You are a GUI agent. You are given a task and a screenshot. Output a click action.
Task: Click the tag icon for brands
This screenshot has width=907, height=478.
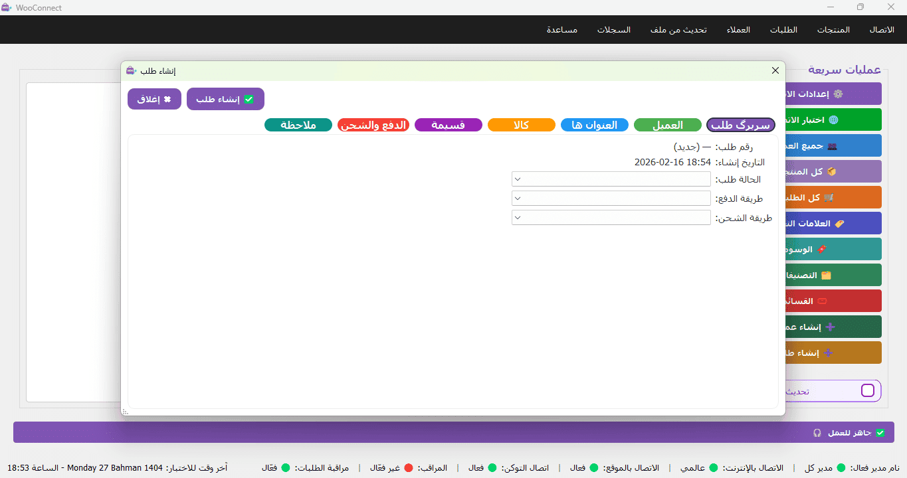click(x=839, y=224)
